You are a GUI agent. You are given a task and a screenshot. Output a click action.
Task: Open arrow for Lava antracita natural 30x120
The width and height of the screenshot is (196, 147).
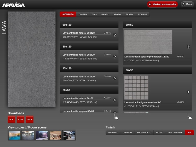click(115, 56)
